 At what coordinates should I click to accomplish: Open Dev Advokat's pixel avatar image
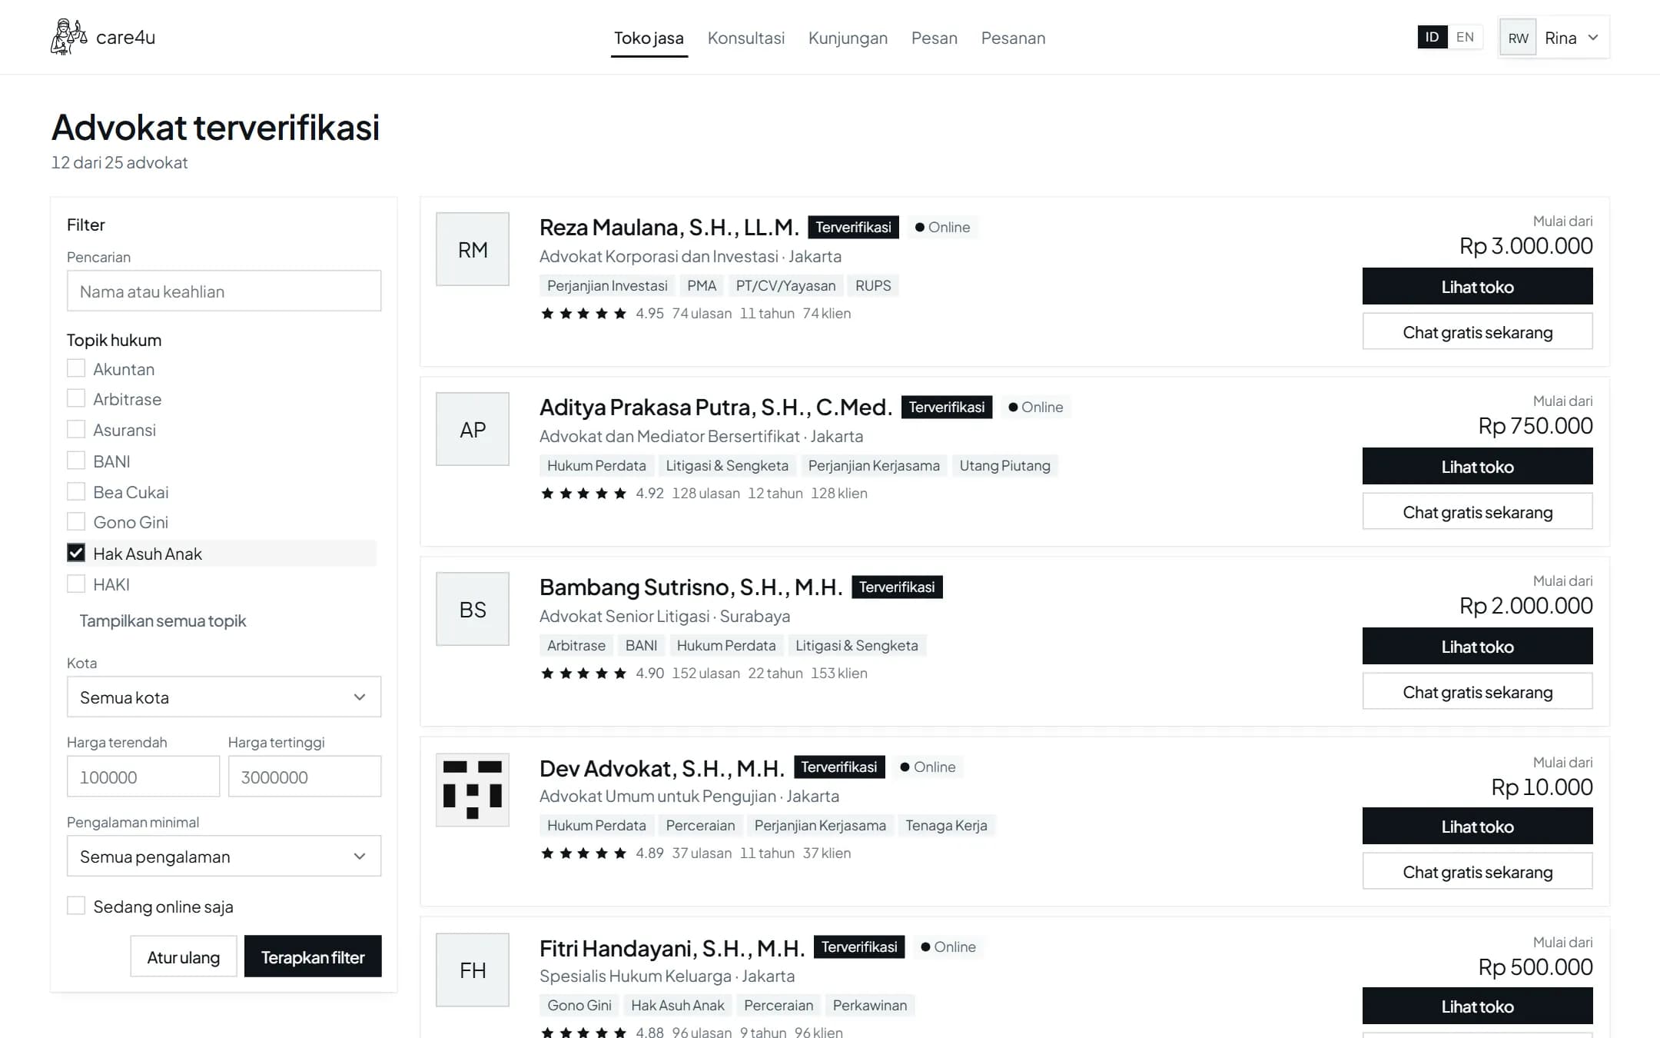tap(473, 790)
